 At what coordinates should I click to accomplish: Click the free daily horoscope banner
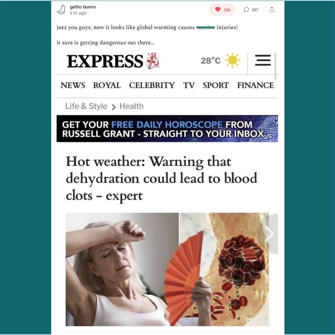(167, 129)
